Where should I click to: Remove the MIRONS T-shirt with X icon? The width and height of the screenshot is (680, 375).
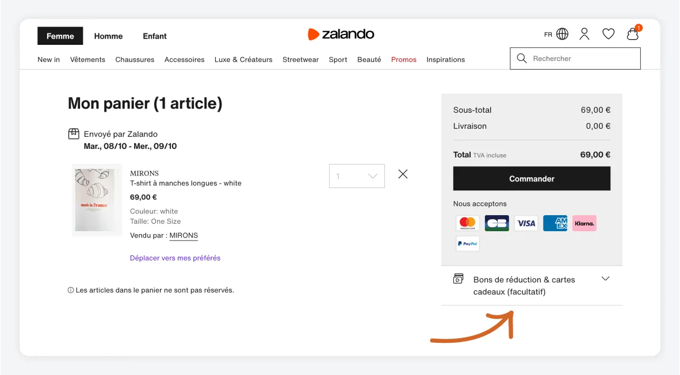pos(403,174)
